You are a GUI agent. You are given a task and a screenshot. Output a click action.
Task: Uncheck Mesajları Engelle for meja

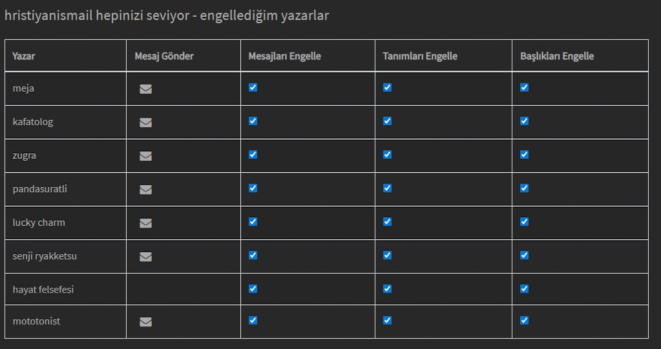[x=253, y=87]
